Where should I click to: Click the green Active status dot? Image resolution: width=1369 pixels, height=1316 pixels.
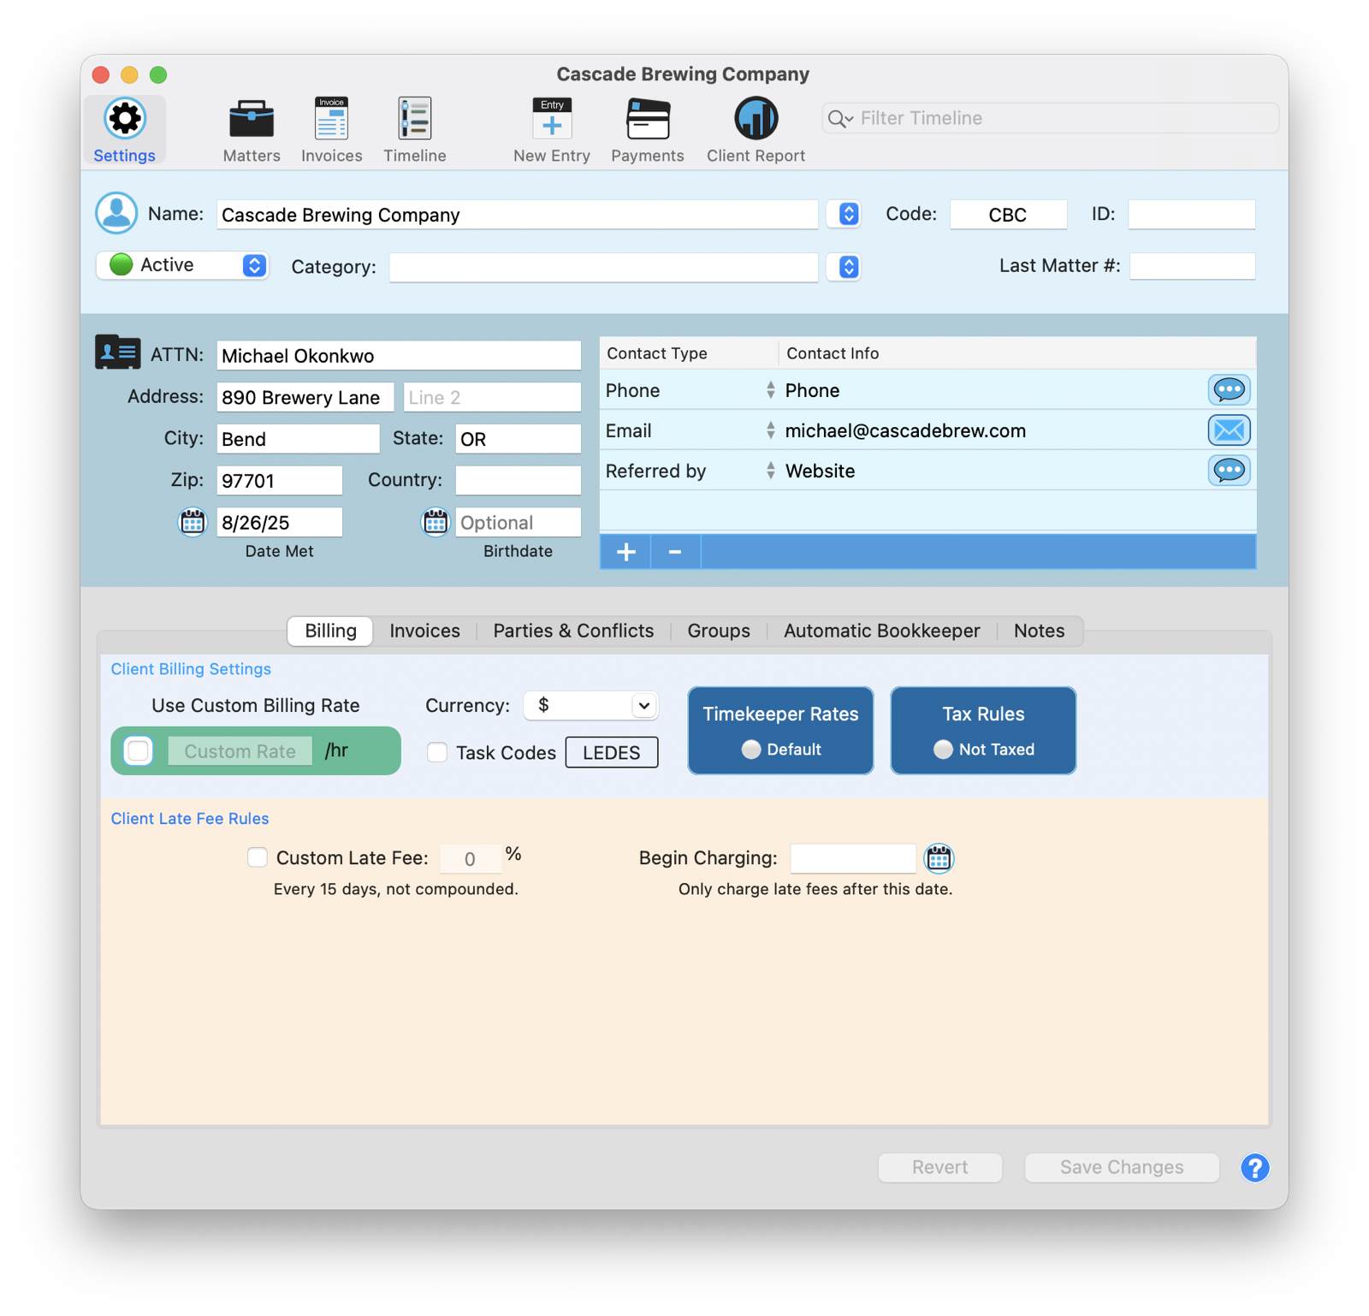(x=121, y=265)
